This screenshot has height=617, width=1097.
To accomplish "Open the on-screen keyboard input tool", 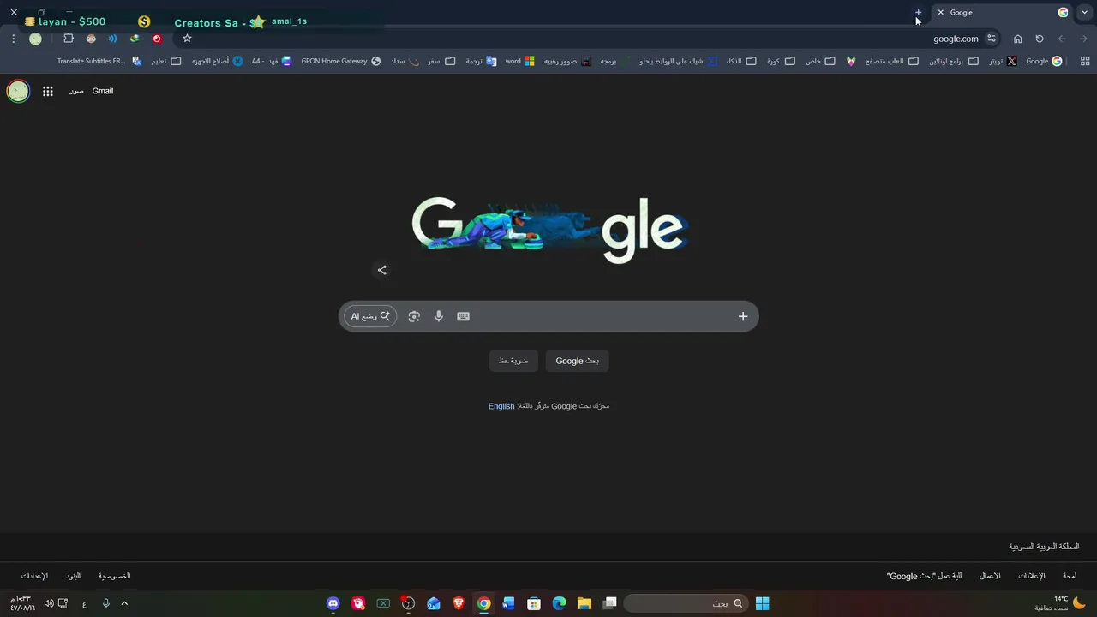I will pos(463,316).
